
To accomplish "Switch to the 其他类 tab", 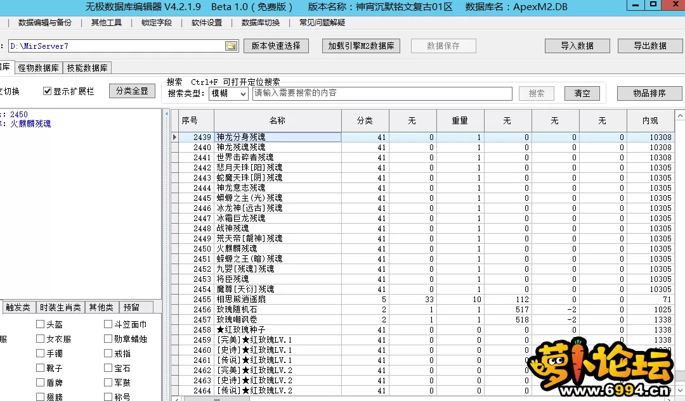I will coord(101,307).
